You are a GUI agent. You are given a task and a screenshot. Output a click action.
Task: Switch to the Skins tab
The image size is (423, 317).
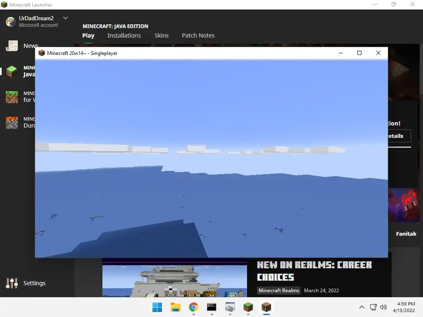click(162, 35)
